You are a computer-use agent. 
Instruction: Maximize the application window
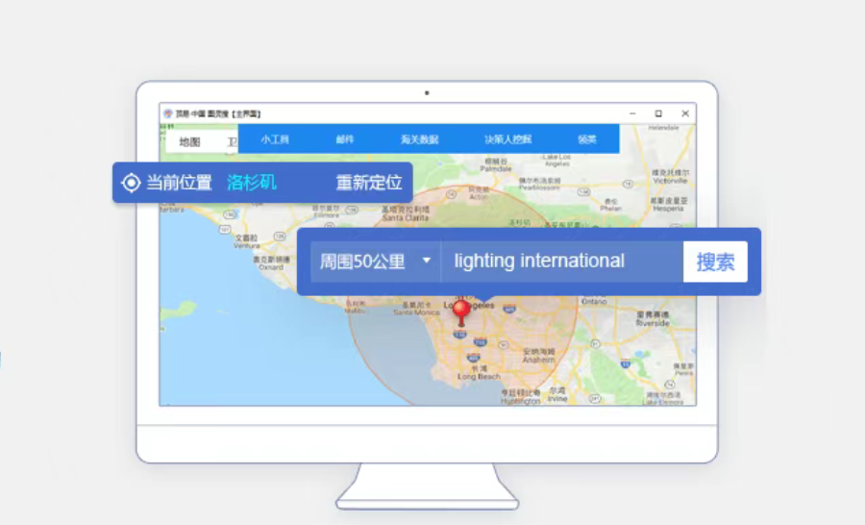pos(658,113)
